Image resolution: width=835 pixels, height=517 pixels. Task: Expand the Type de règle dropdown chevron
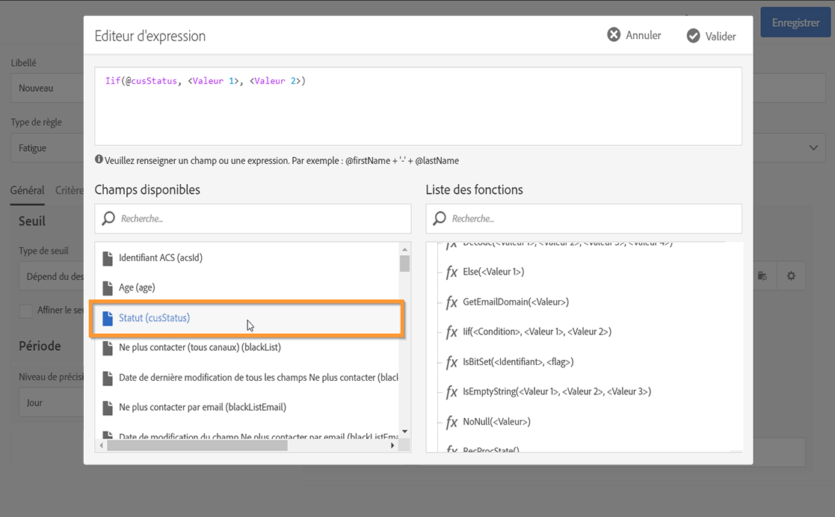click(813, 148)
